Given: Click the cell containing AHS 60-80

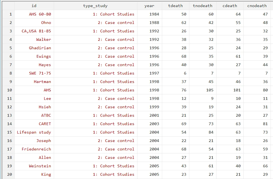Looking at the screenshot, I should [x=40, y=14].
